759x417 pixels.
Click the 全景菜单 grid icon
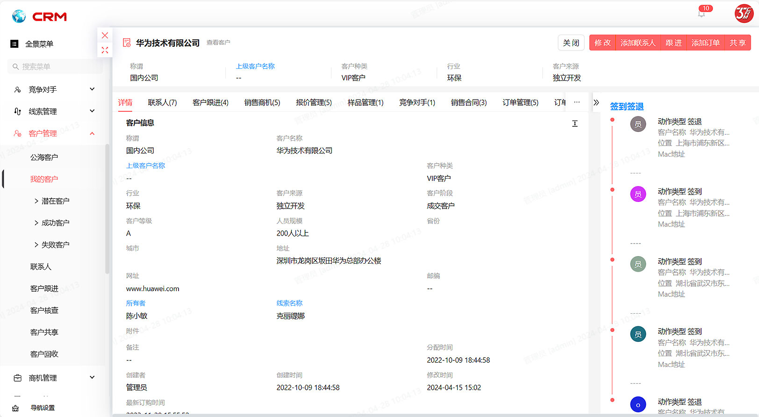[14, 44]
